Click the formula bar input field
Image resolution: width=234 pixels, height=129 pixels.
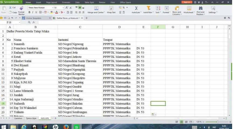134,22
